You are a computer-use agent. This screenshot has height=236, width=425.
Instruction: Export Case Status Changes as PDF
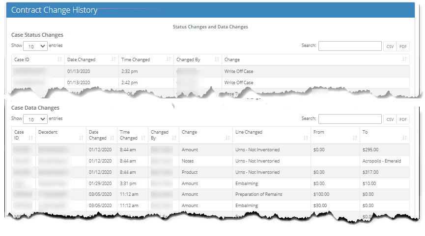(x=403, y=46)
